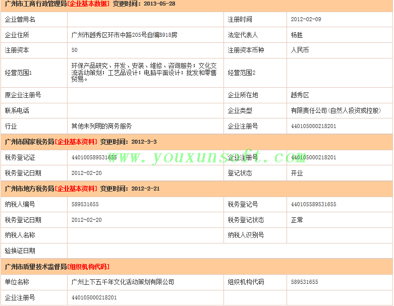Click the 组织机构代码 label in the table row
394x306 pixels.
coord(246,282)
